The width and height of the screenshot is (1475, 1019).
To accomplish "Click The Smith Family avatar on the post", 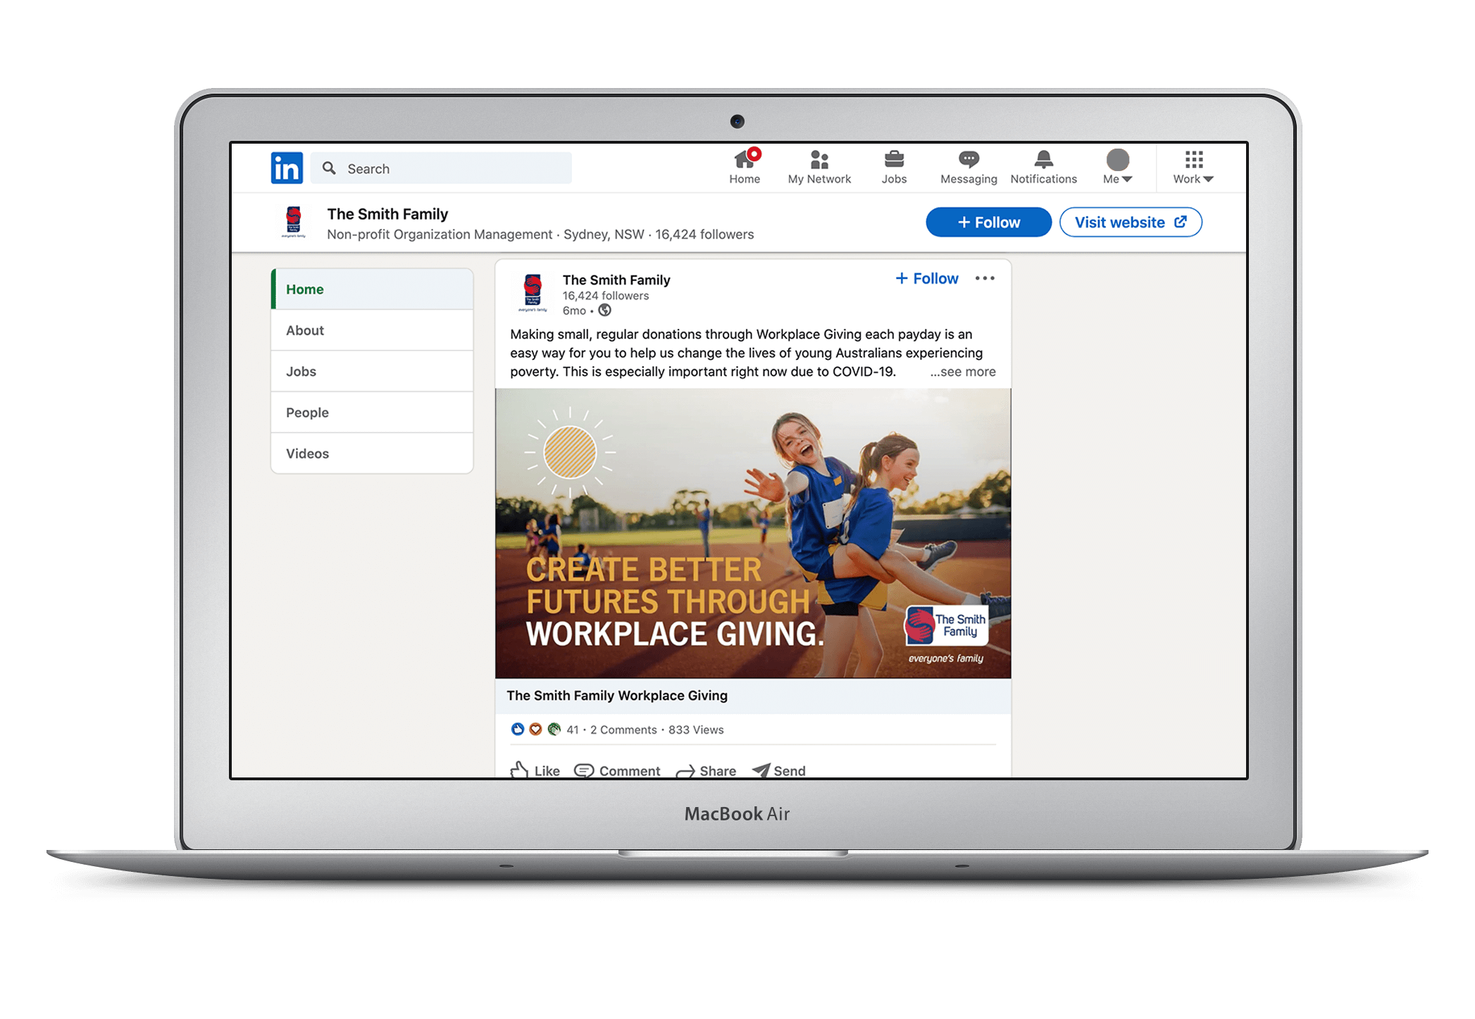I will point(533,293).
